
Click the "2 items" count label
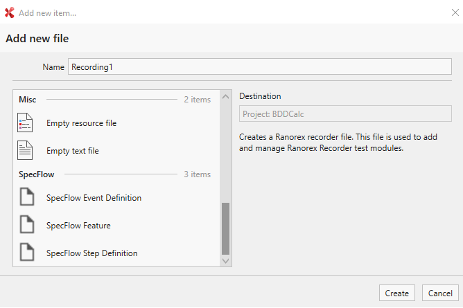point(198,100)
